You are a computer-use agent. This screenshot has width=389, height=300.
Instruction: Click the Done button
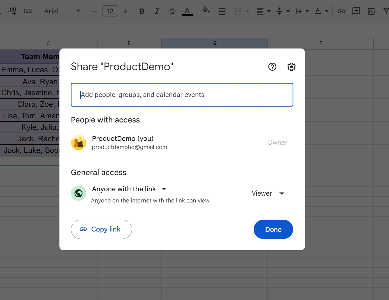[x=273, y=229]
